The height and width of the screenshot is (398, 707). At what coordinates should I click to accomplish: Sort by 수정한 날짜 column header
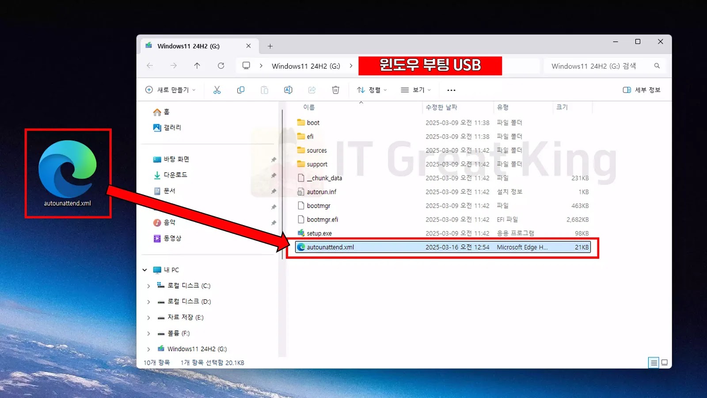click(x=441, y=107)
